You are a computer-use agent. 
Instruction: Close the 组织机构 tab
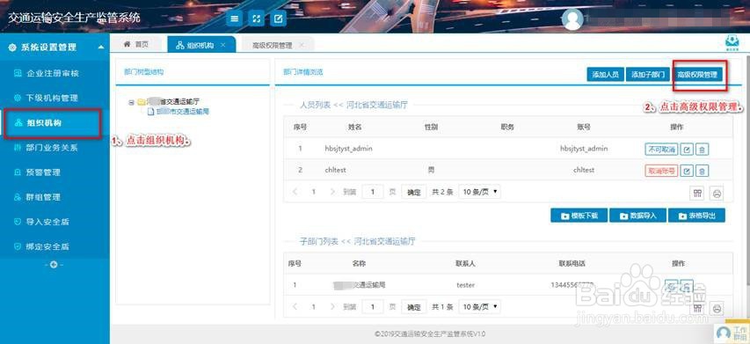[223, 45]
